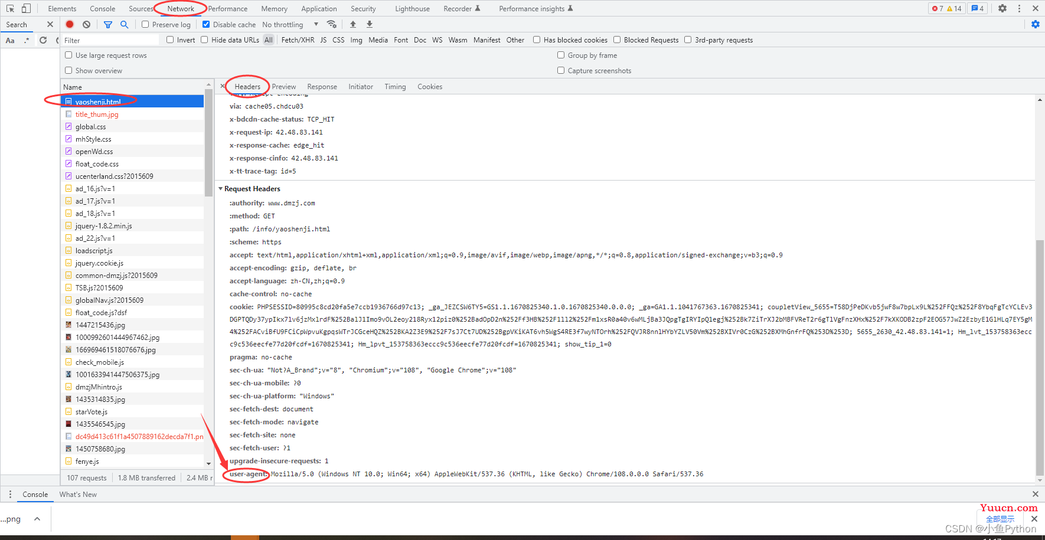
Task: Enable Use large request rows
Action: 68,55
